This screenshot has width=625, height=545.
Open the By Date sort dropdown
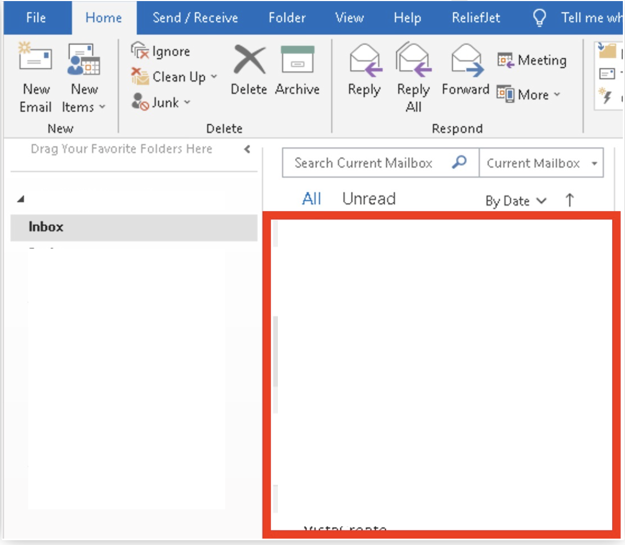(x=515, y=201)
